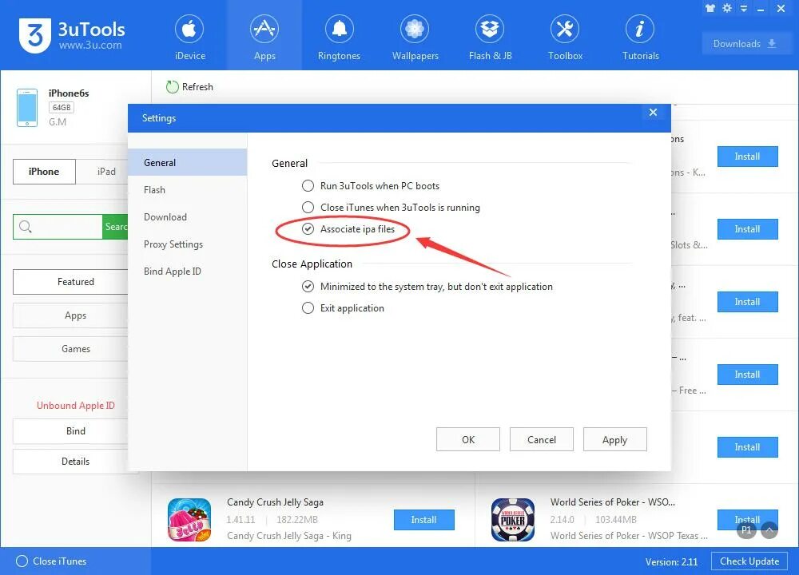799x575 pixels.
Task: Click the search magnifier icon
Action: pyautogui.click(x=25, y=227)
